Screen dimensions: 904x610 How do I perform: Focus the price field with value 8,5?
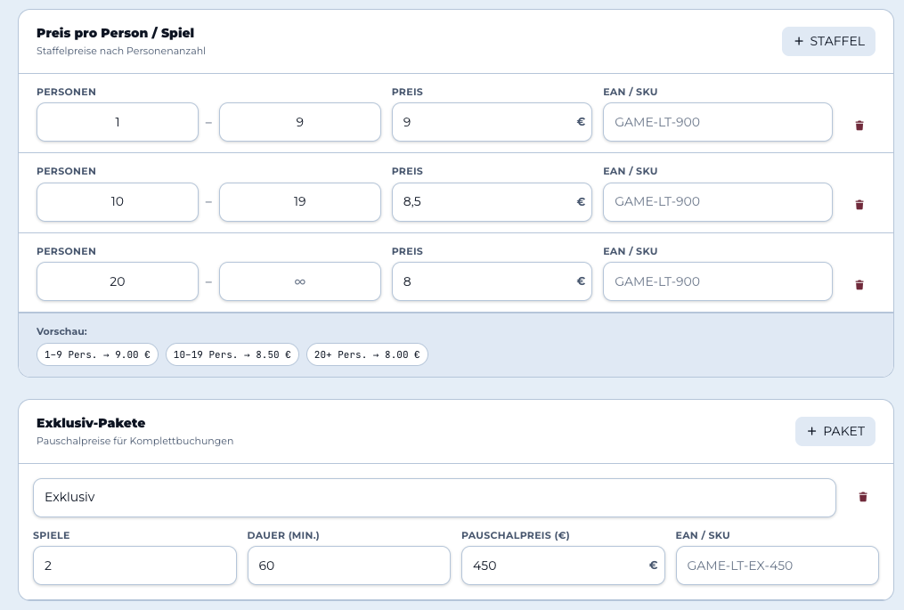click(492, 202)
